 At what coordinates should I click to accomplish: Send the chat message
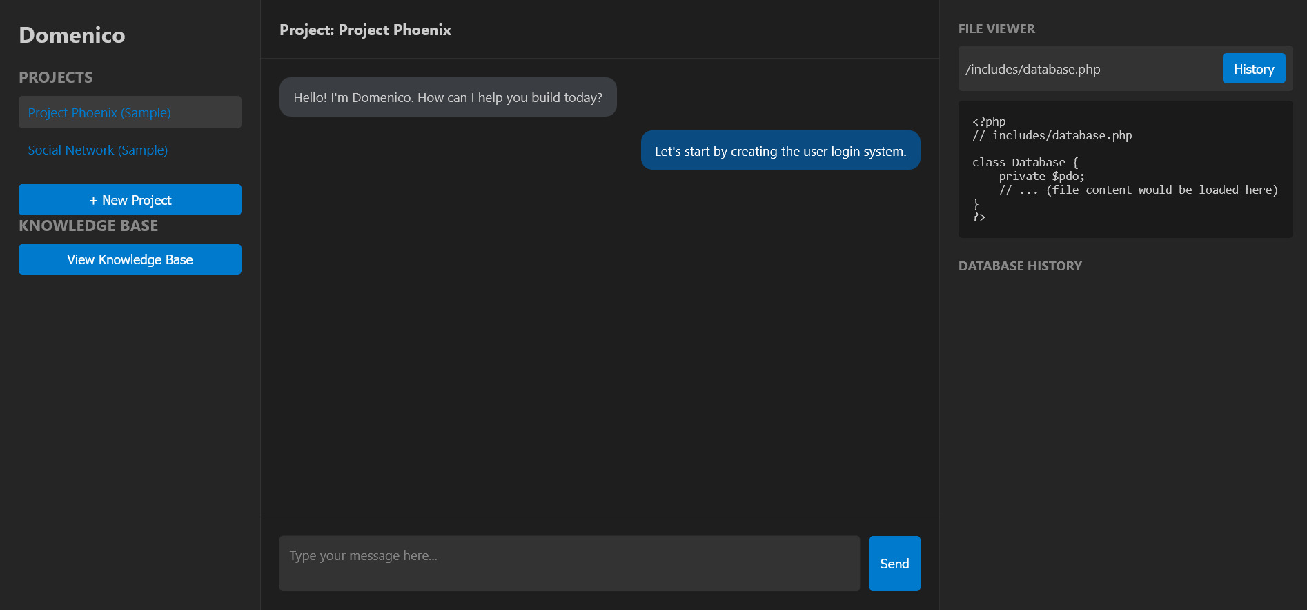coord(894,564)
